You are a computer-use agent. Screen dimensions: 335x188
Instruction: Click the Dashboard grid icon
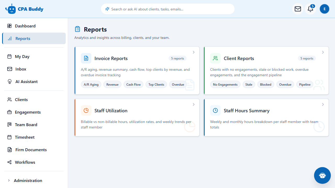point(9,26)
